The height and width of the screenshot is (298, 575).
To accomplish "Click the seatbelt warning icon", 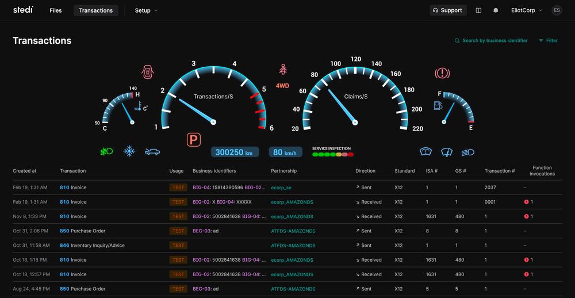I will click(x=283, y=70).
